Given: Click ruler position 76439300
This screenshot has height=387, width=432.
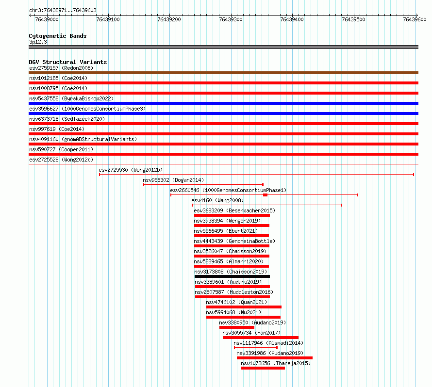Looking at the screenshot, I should (231, 19).
